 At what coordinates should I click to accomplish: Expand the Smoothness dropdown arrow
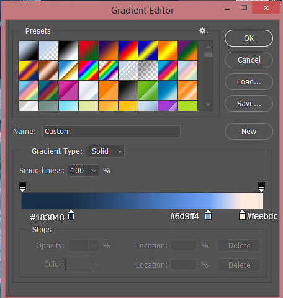(x=94, y=171)
